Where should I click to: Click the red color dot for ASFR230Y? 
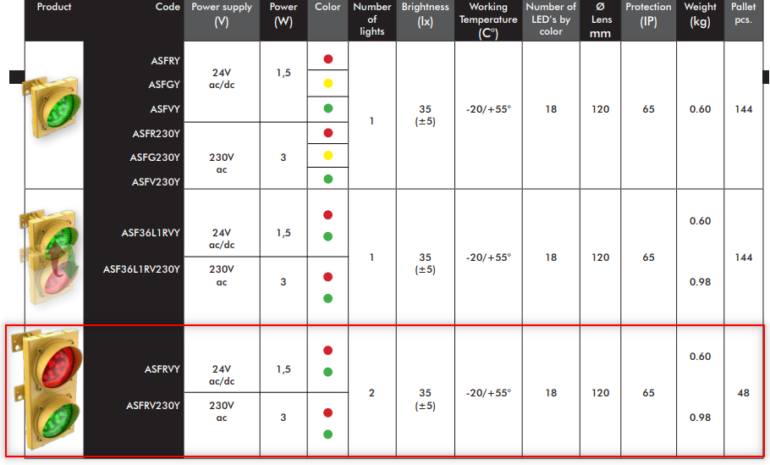click(x=328, y=133)
